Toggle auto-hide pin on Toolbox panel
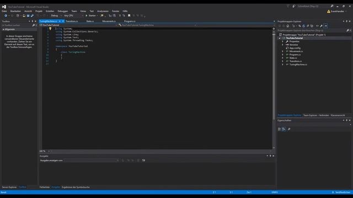 click(x=33, y=21)
